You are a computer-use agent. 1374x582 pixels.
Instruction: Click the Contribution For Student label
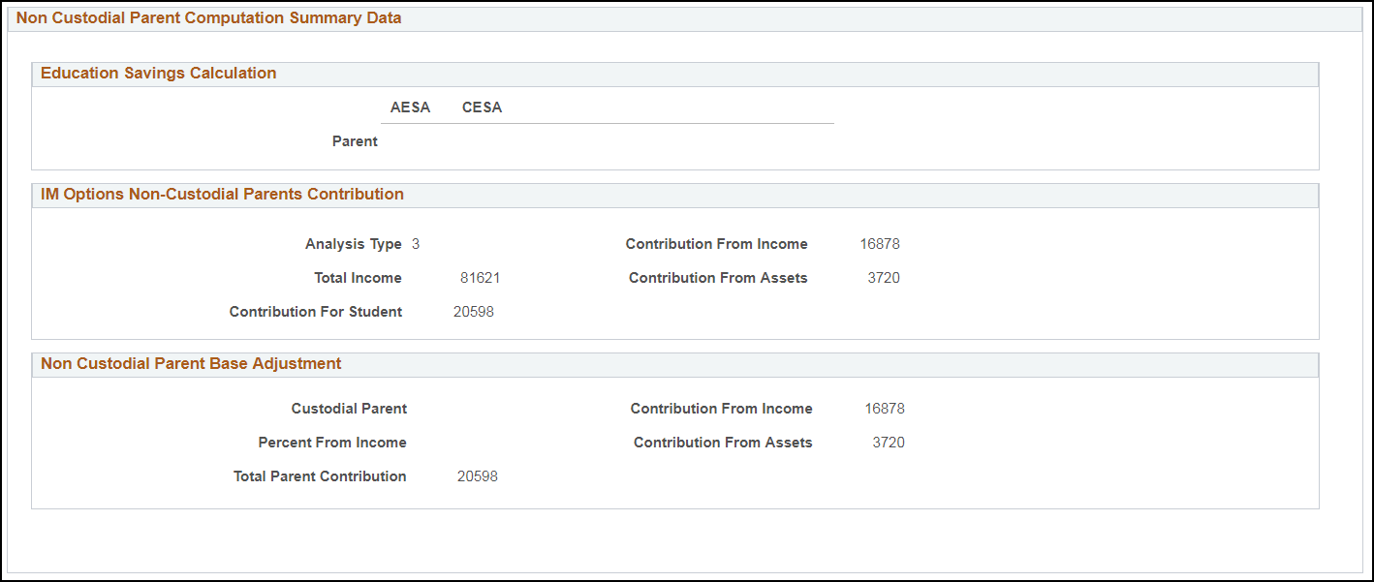click(316, 312)
